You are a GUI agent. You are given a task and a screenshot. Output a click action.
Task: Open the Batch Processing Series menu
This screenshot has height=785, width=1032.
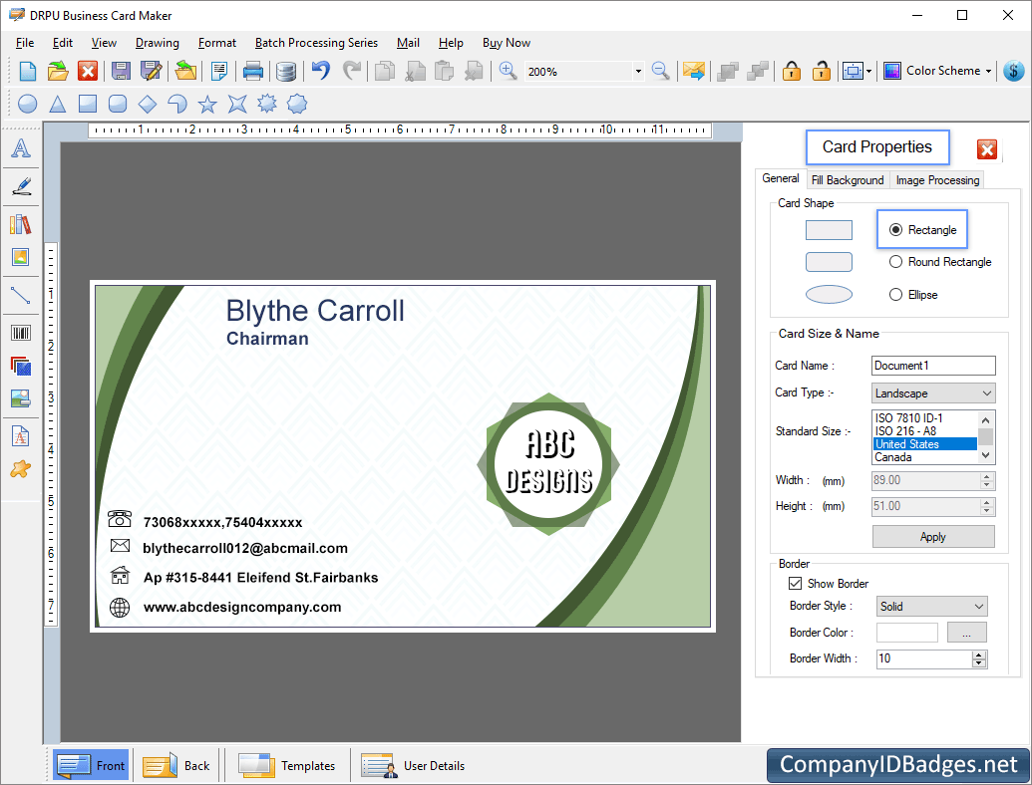click(x=316, y=43)
